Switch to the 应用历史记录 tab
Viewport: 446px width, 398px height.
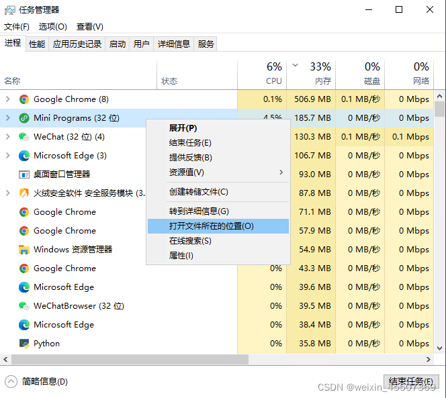[77, 44]
